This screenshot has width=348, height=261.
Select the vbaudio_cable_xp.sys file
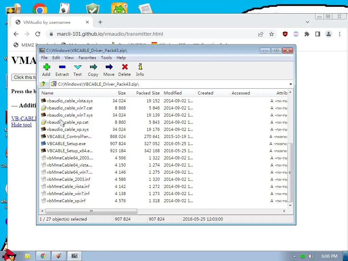pyautogui.click(x=68, y=129)
